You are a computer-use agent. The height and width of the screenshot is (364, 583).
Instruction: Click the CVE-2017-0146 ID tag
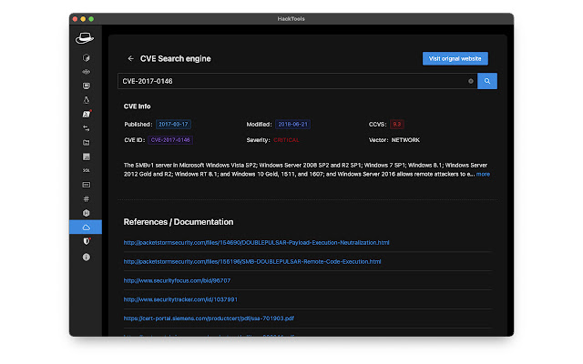click(x=170, y=140)
